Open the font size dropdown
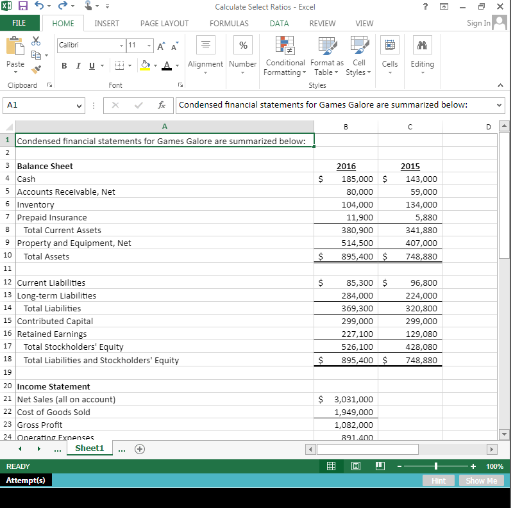Image resolution: width=513 pixels, height=508 pixels. (147, 45)
